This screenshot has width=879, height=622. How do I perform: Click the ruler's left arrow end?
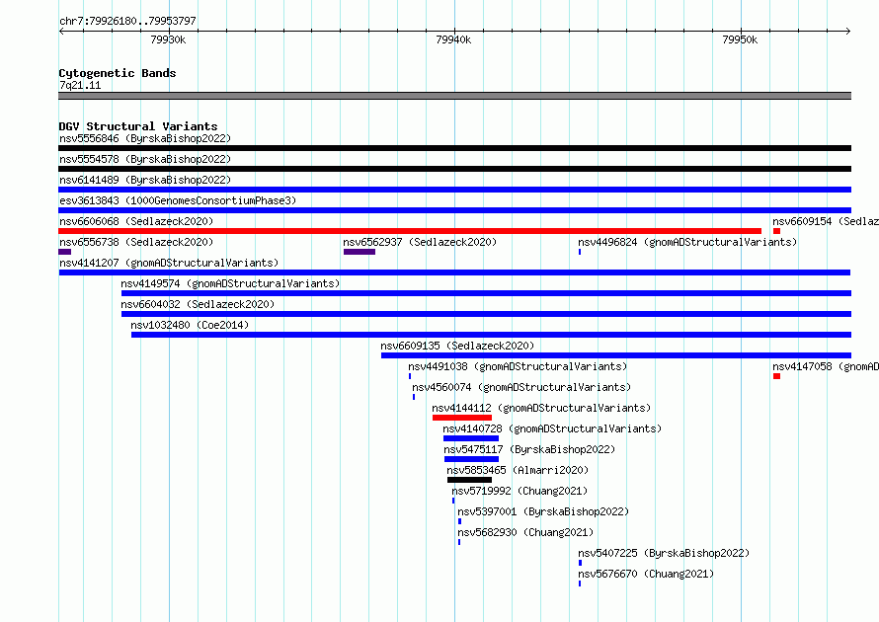click(61, 32)
